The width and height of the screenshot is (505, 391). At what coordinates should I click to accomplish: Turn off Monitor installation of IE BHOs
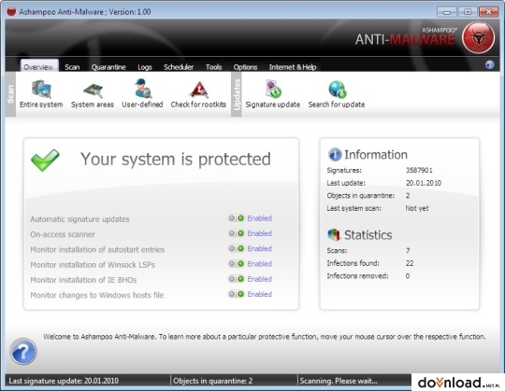coord(236,279)
